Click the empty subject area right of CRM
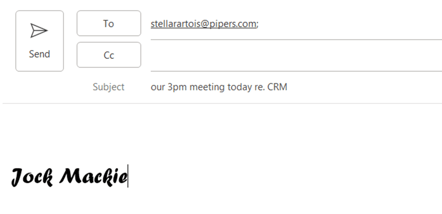The image size is (442, 214). point(360,87)
